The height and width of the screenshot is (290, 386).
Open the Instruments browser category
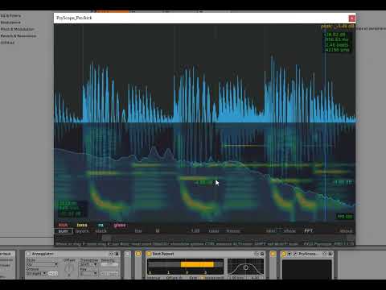coord(10,23)
